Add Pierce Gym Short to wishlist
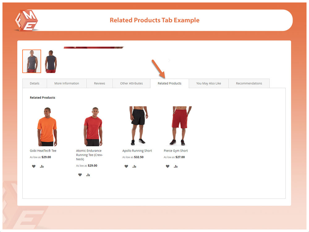This screenshot has width=309, height=232. point(167,167)
